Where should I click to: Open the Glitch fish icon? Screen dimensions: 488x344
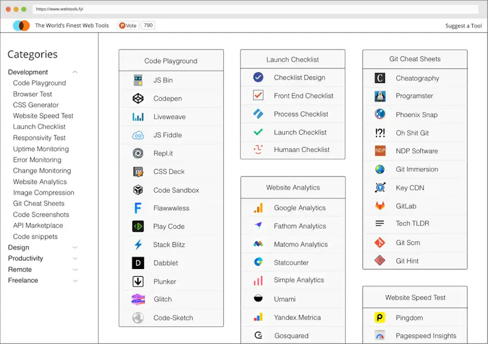(138, 299)
